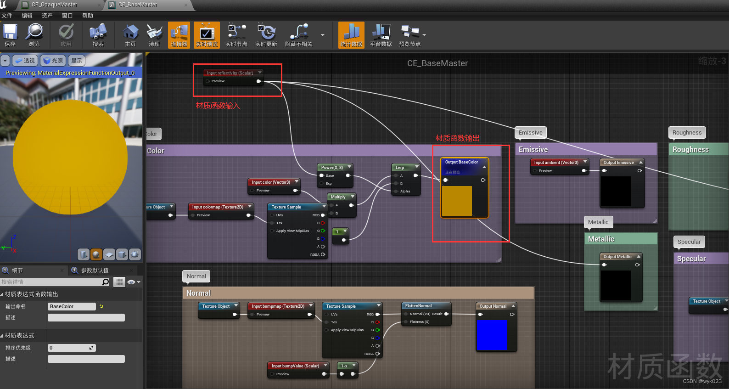Click the magnifier icon in details search
Screen dimensions: 729x389
pos(106,282)
